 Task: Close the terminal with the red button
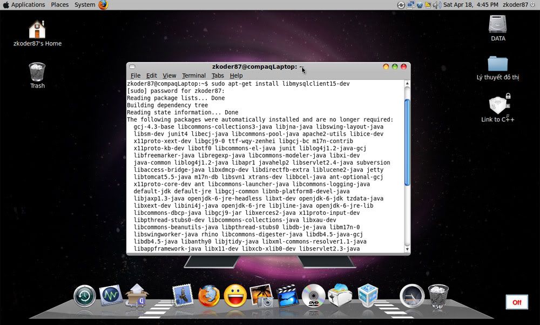pos(404,67)
